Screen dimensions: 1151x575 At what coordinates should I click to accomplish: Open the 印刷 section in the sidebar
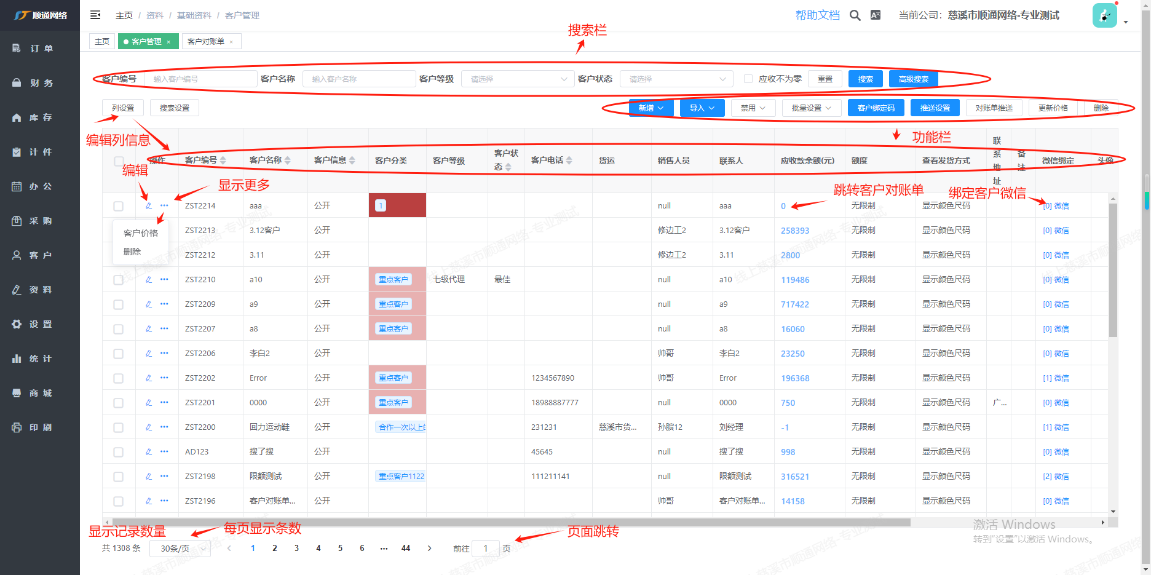pyautogui.click(x=40, y=427)
